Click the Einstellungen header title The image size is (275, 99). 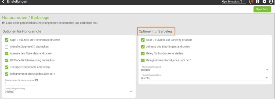click(17, 2)
